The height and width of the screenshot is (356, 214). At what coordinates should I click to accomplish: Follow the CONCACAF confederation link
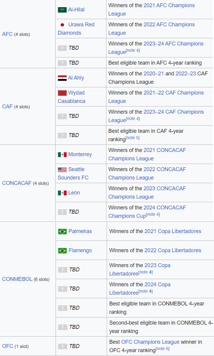click(17, 183)
